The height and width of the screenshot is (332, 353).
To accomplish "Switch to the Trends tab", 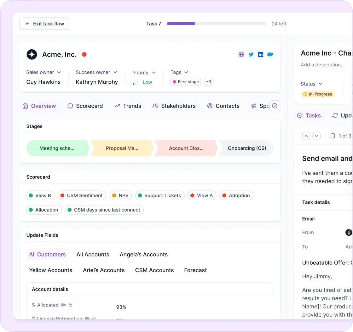I will 128,106.
